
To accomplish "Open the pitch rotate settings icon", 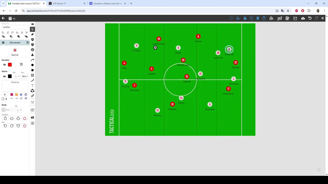I will 280,18.
